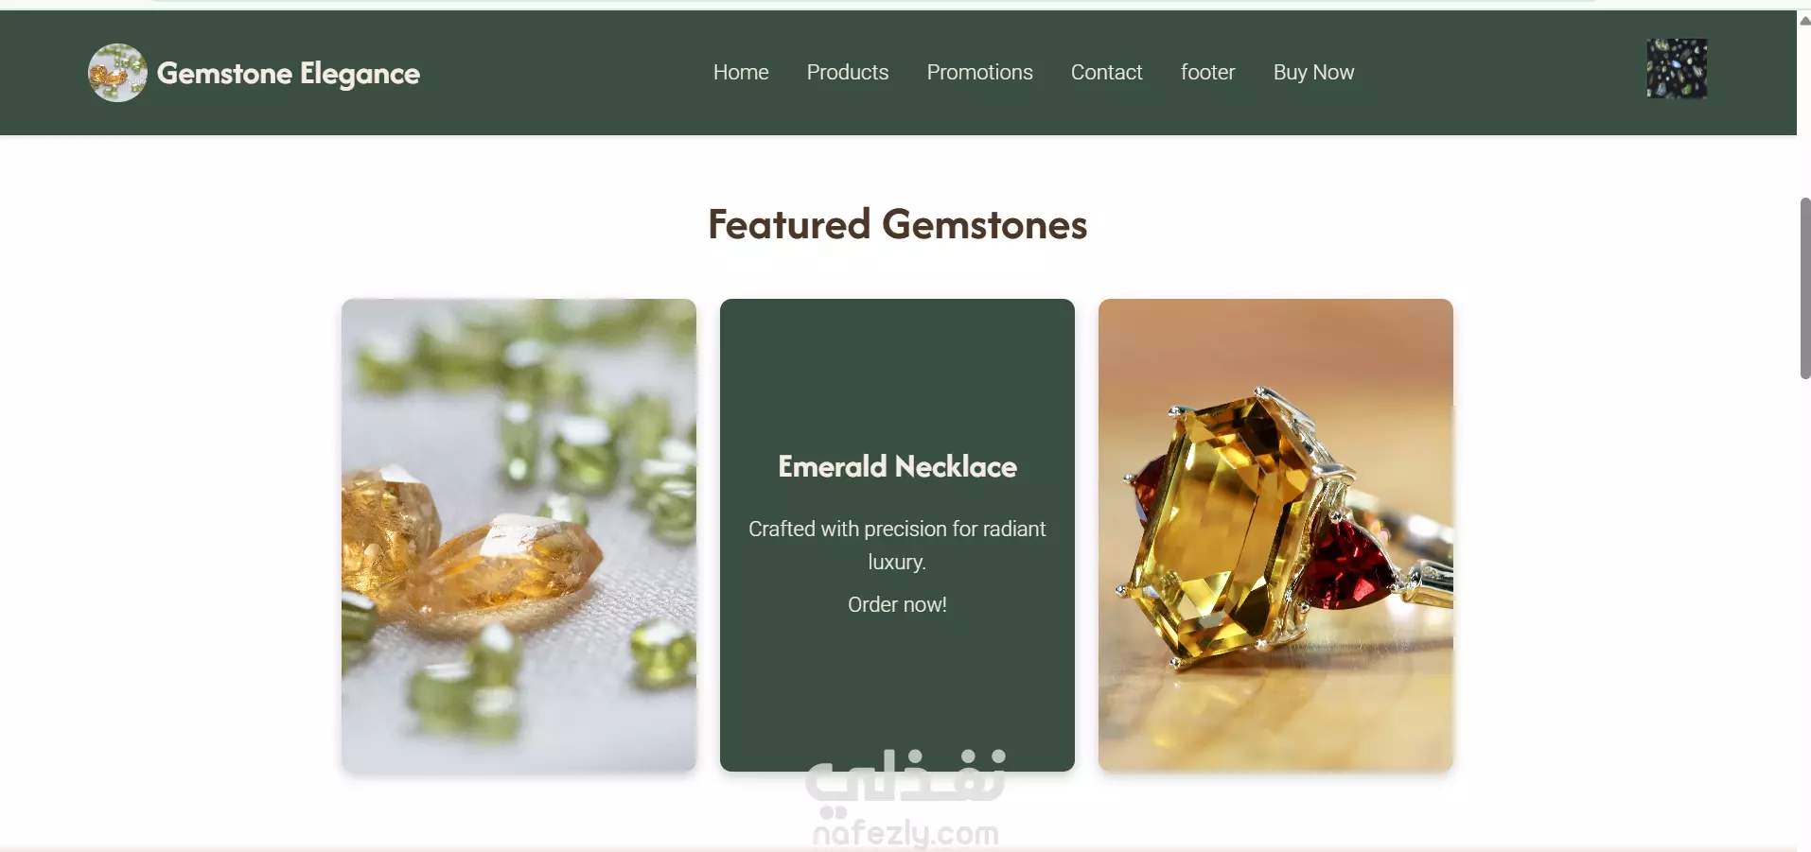Open the Promotions nav link
Viewport: 1811px width, 852px height.
[979, 72]
